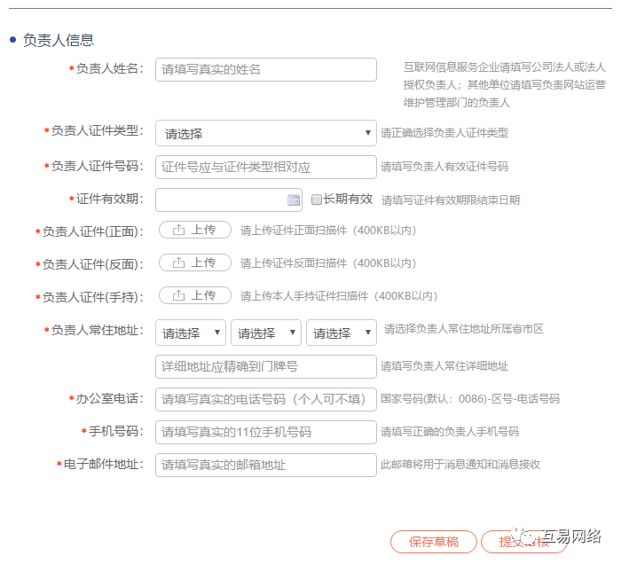Viewport: 621px width, 564px height.
Task: Click the 提交审核 button
Action: (x=523, y=542)
